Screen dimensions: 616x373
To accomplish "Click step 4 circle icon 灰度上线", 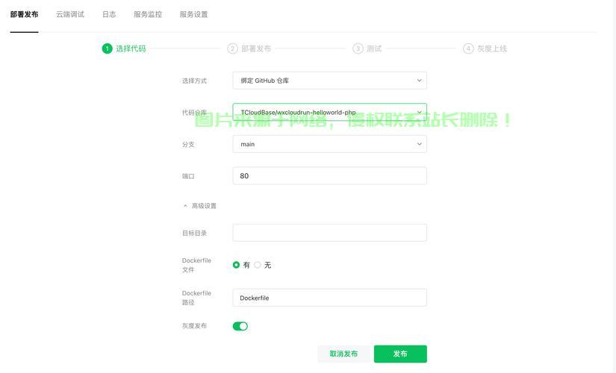I will point(468,48).
